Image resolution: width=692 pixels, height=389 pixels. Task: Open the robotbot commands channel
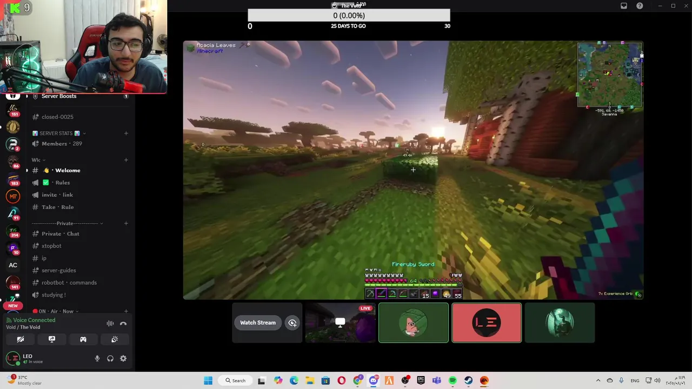pos(69,283)
